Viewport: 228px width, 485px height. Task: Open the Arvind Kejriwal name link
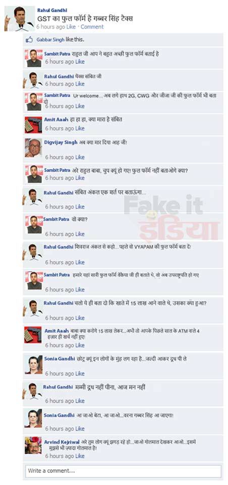(62, 442)
